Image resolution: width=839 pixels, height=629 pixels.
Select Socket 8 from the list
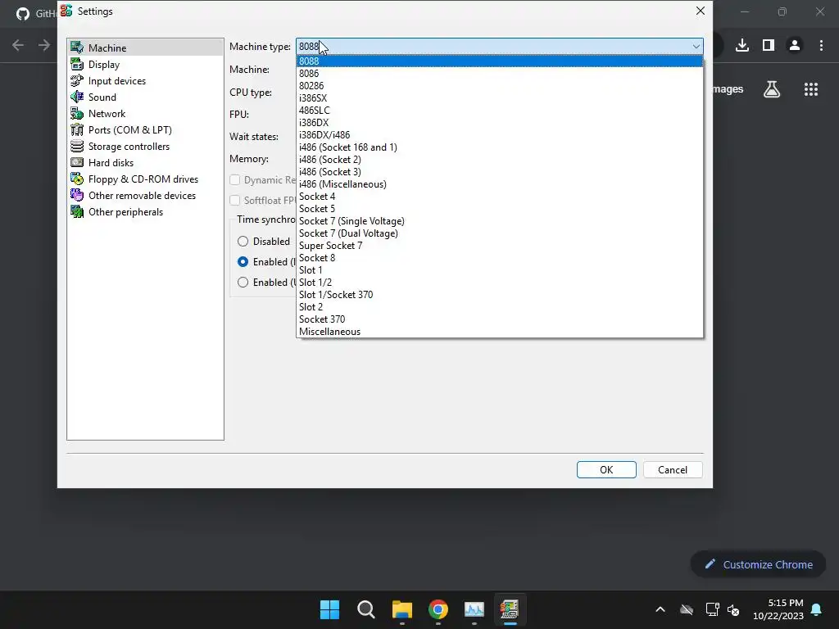(x=499, y=258)
